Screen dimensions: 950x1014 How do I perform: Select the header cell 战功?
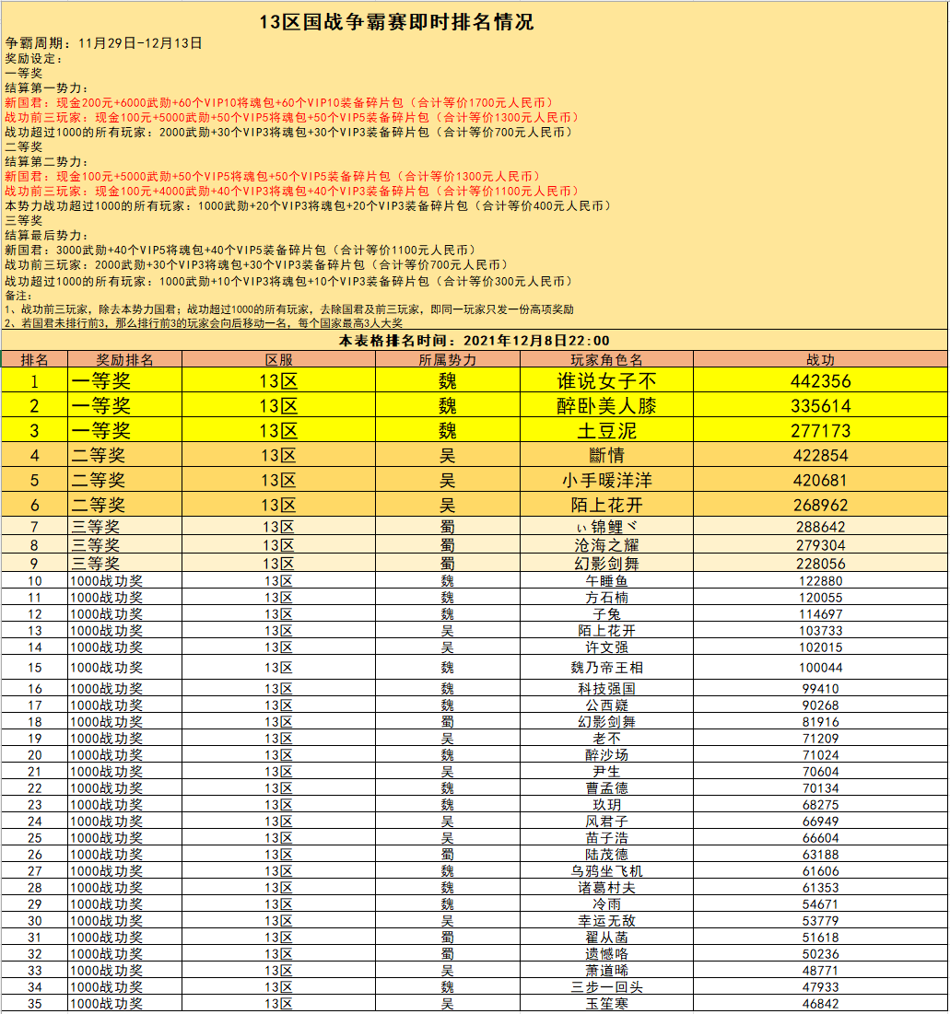(821, 359)
